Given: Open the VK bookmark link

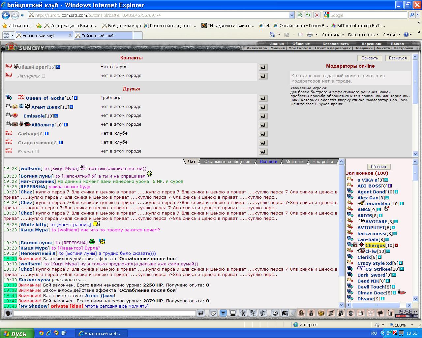Looking at the screenshot, I should click(265, 25).
